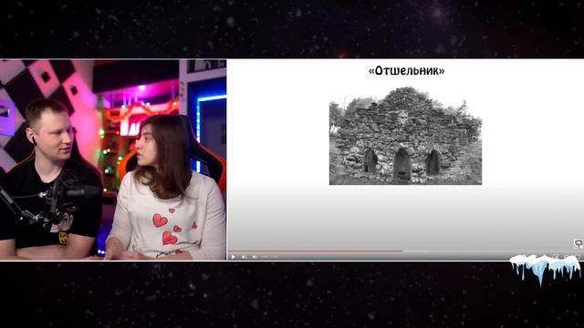Click the webcam feed of the two streamers
Image resolution: width=584 pixels, height=328 pixels.
(113, 159)
